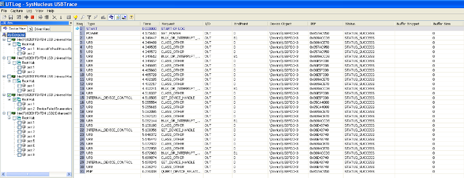Switch to the Device View tab

14,29
